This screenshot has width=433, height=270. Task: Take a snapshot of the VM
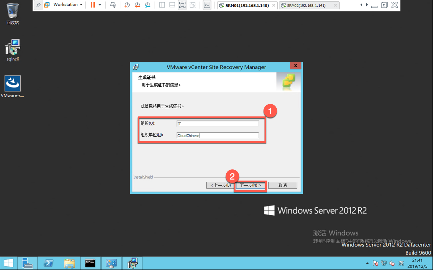click(x=127, y=5)
